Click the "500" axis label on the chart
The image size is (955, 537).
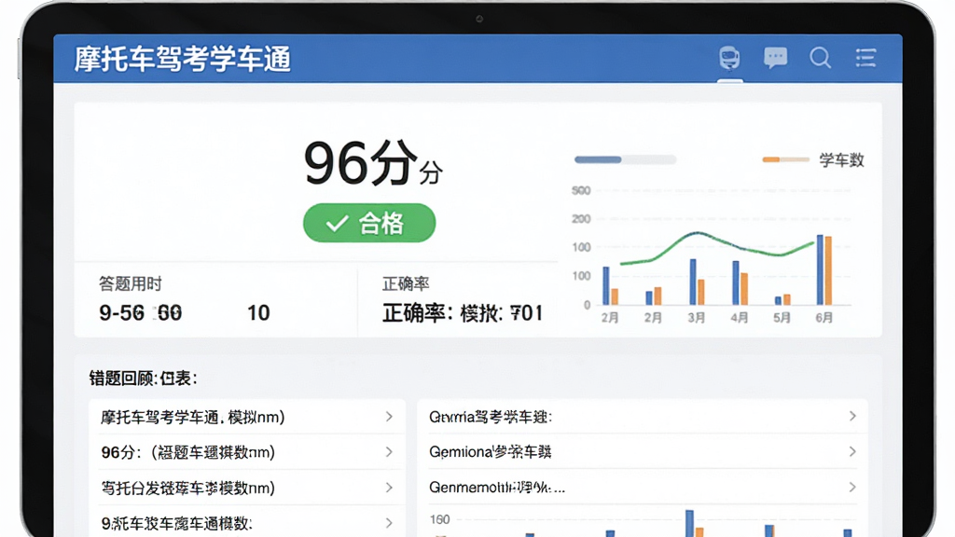tap(581, 190)
